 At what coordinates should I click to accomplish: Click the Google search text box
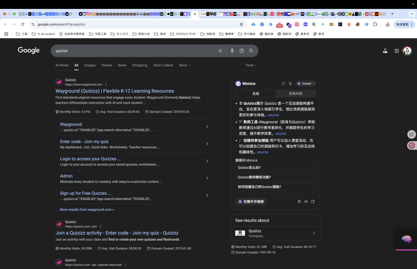coord(135,51)
